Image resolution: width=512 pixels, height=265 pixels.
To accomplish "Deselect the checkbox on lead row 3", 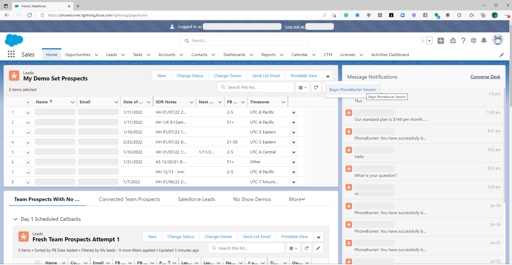I will click(28, 132).
